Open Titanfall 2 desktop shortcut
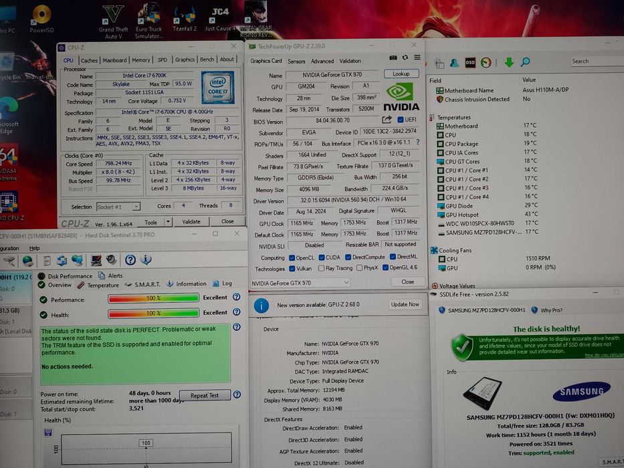This screenshot has width=624, height=468. [184, 19]
